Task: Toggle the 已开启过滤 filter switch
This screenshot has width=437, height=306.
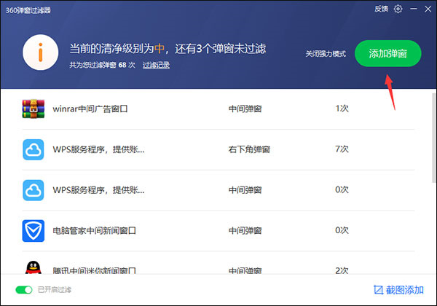Action: tap(24, 290)
